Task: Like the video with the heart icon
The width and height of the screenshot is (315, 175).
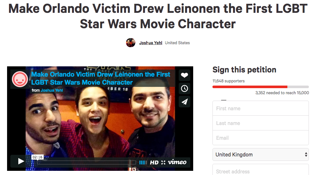Action: pyautogui.click(x=184, y=75)
